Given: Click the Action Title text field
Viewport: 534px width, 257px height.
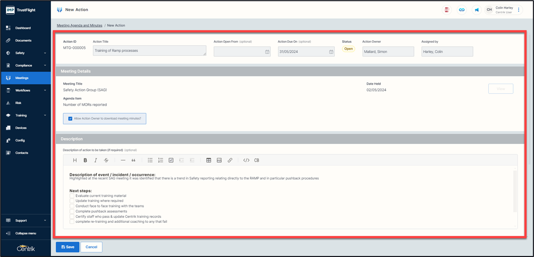Looking at the screenshot, I should tap(149, 51).
